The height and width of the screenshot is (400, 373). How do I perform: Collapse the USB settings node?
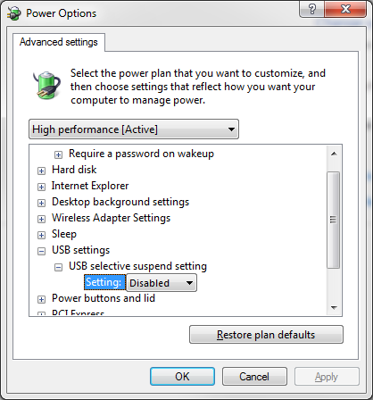point(41,251)
